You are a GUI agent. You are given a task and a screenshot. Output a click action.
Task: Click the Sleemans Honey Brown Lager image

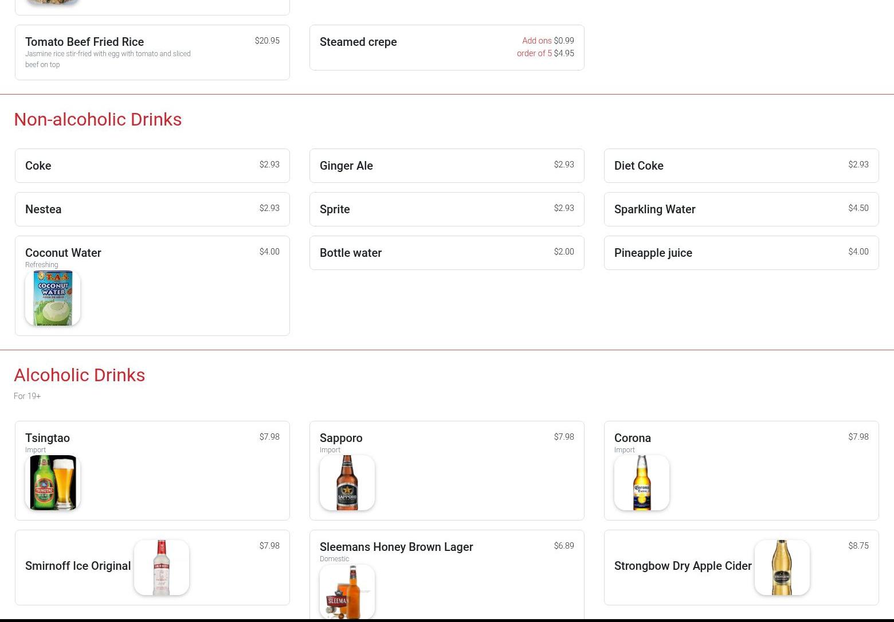(x=347, y=592)
